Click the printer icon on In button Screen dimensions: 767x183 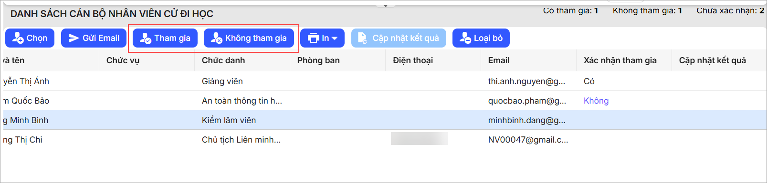coord(313,38)
